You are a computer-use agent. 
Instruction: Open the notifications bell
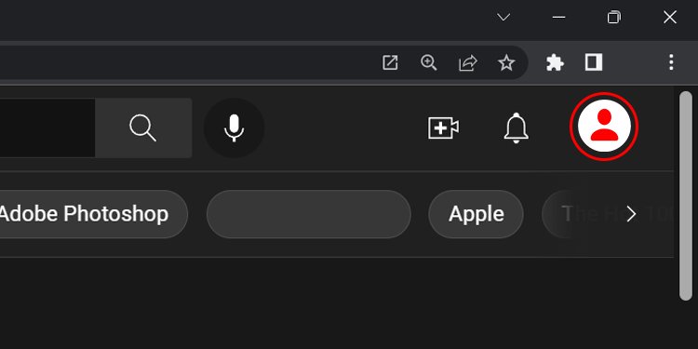(x=516, y=128)
